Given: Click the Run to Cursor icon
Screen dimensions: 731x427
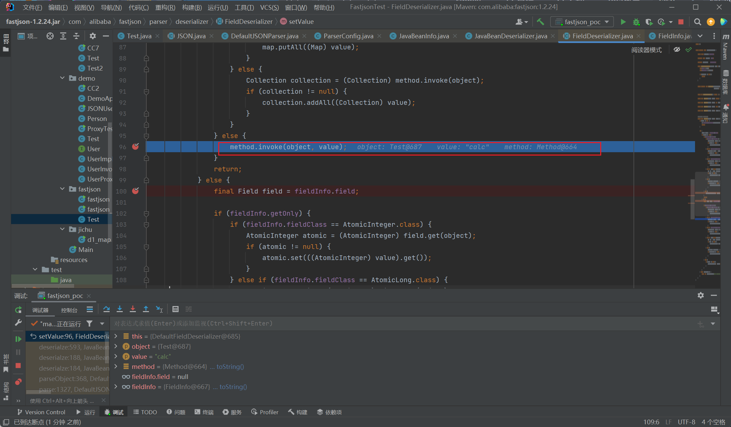Looking at the screenshot, I should point(159,309).
